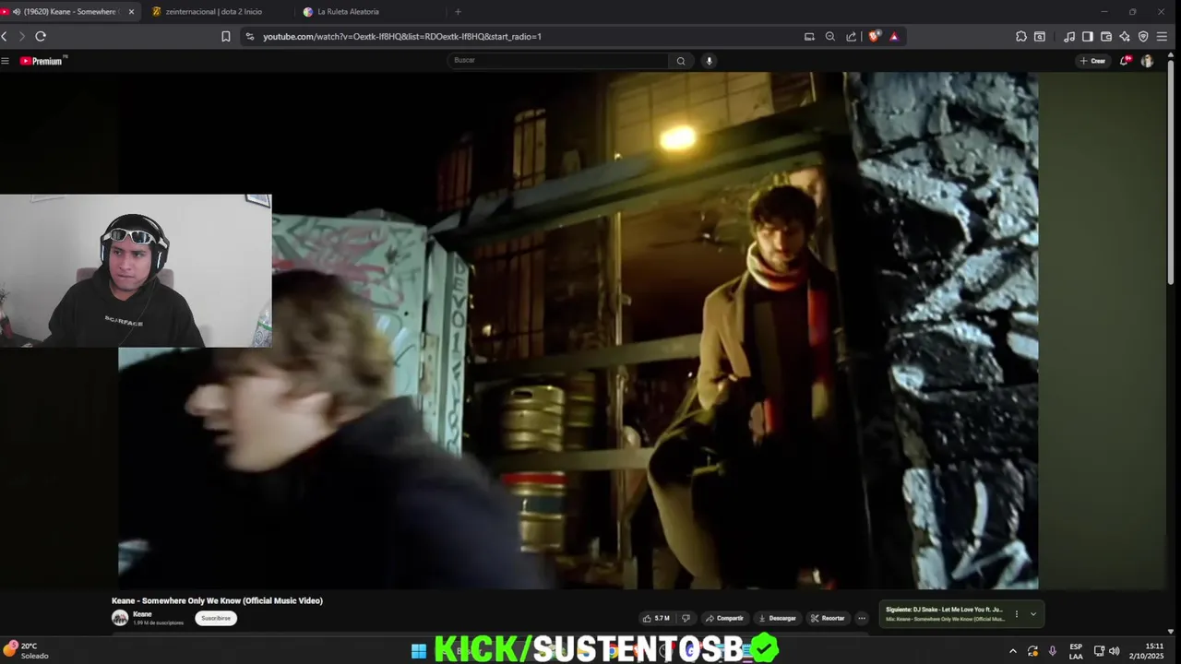Viewport: 1181px width, 664px height.
Task: Go to the YouTube Premium home logo
Action: tap(43, 61)
